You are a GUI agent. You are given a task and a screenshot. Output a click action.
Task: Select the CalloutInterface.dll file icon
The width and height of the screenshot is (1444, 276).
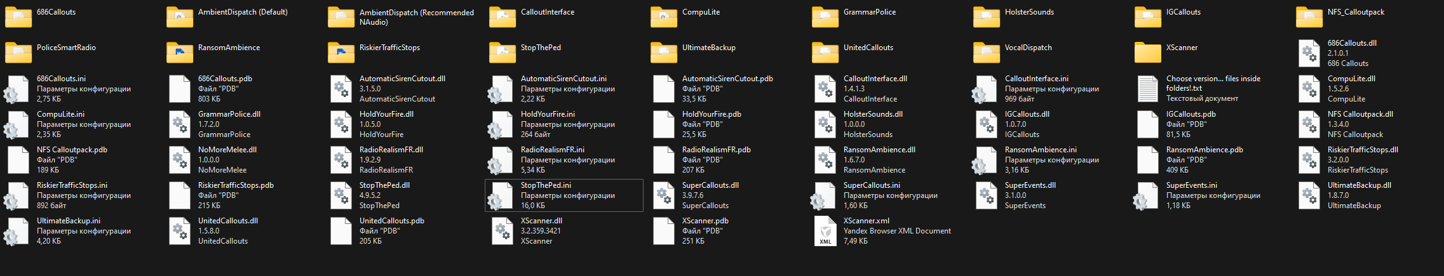825,89
